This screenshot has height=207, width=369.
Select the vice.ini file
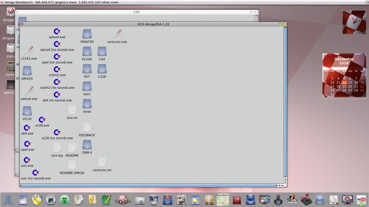click(x=72, y=110)
